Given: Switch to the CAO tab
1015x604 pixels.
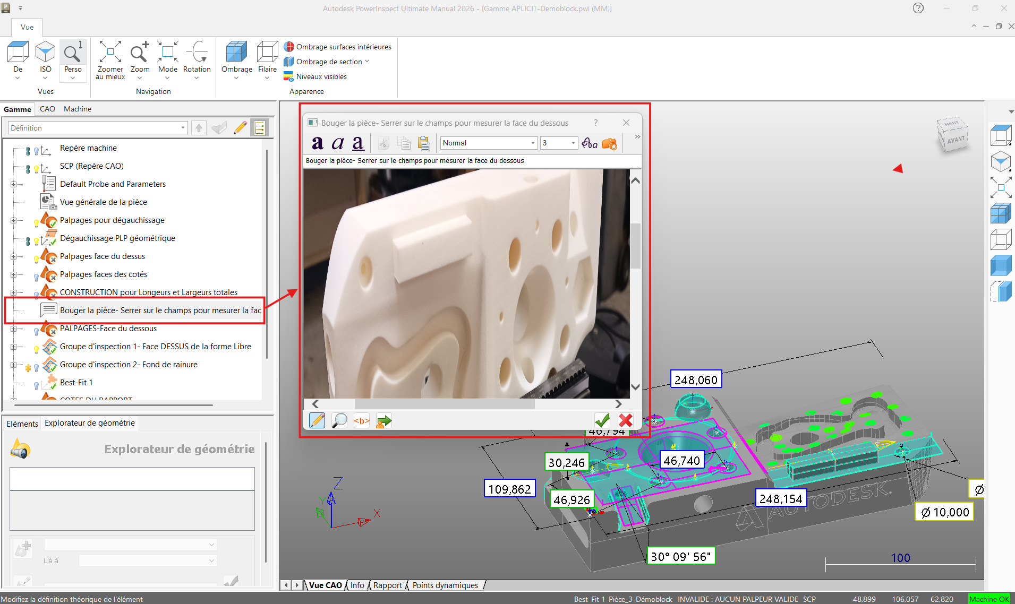Looking at the screenshot, I should point(47,109).
